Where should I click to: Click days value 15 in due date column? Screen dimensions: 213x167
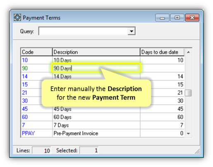(162, 85)
